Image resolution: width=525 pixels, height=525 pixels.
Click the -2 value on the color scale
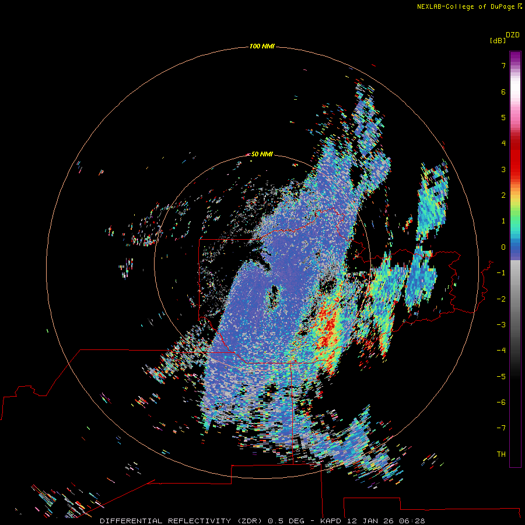tap(501, 299)
